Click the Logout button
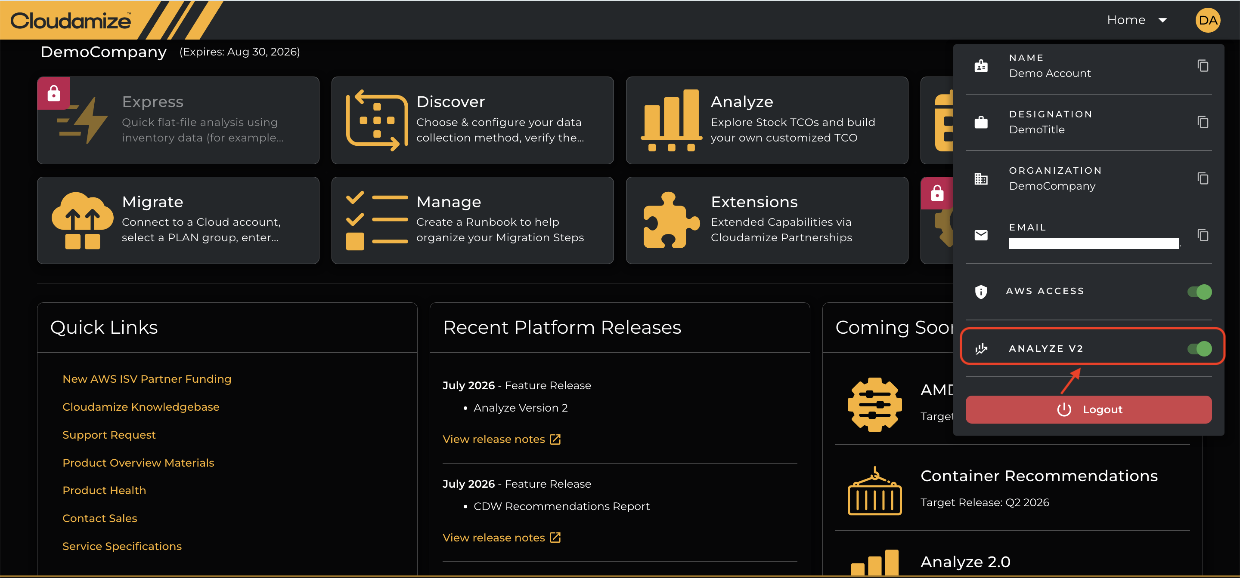1240x578 pixels. click(1088, 409)
